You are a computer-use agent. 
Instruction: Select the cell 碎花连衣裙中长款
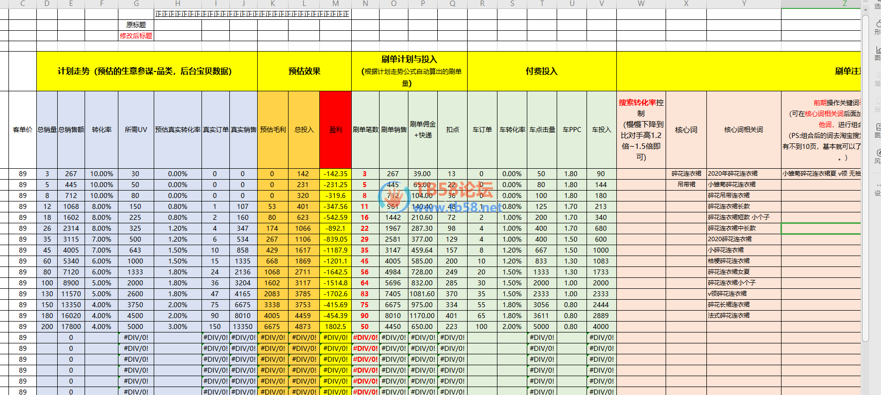[x=744, y=228]
